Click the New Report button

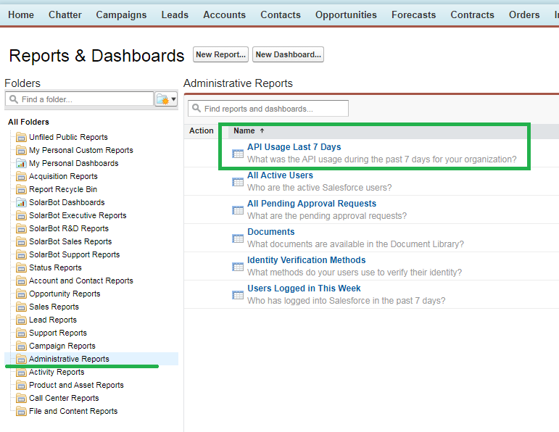(220, 54)
